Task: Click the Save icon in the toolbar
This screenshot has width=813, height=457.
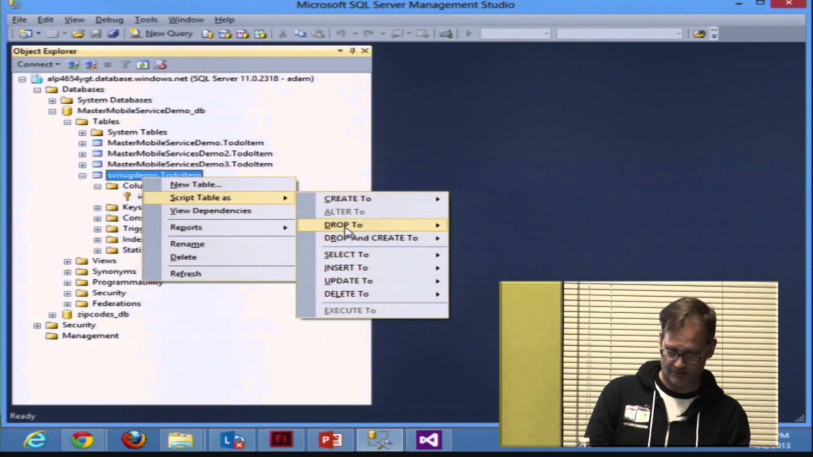Action: click(96, 33)
